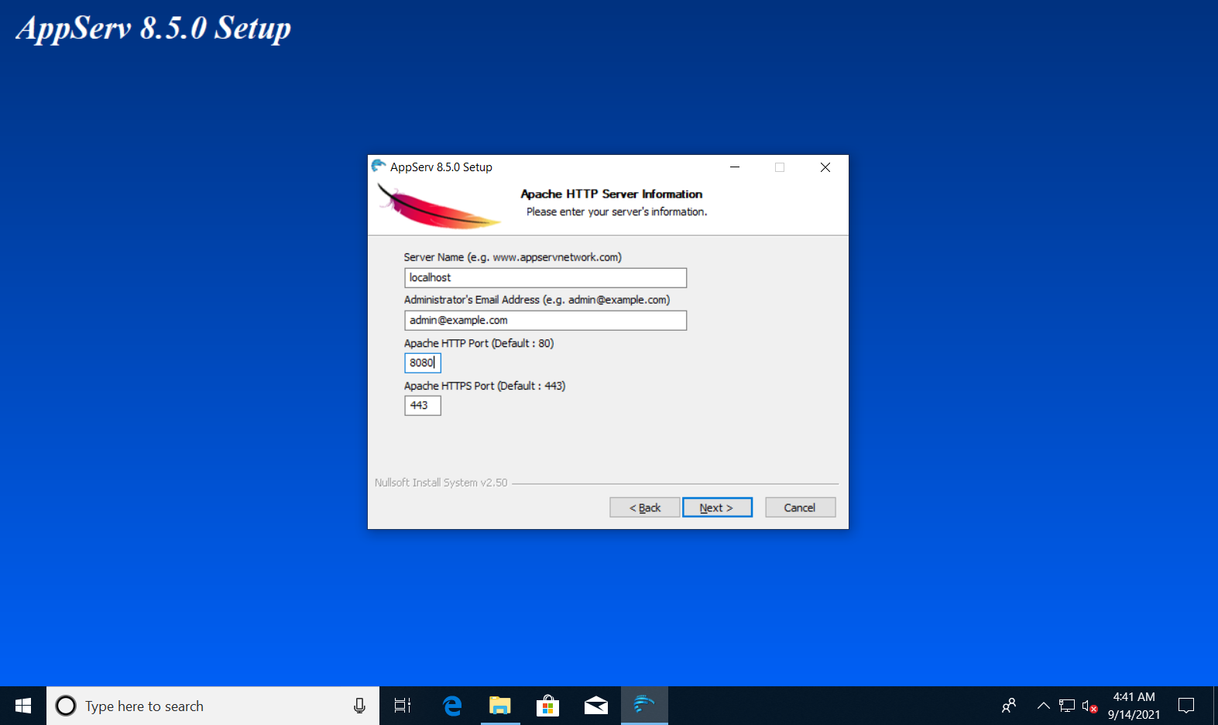This screenshot has height=725, width=1218.
Task: Select the Administrator's Email Address field
Action: [x=545, y=320]
